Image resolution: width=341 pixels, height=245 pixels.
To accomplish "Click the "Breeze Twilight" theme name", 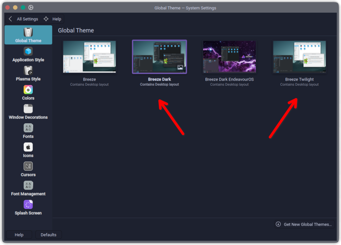I will (299, 79).
